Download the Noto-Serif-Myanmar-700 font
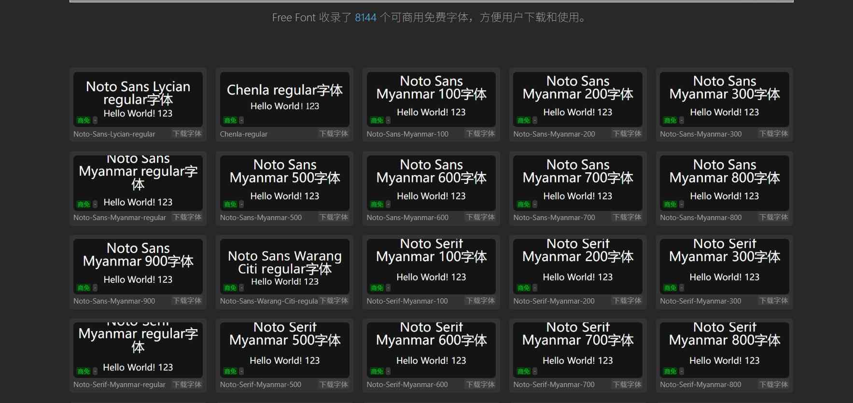Screen dimensions: 853x403 pyautogui.click(x=627, y=385)
